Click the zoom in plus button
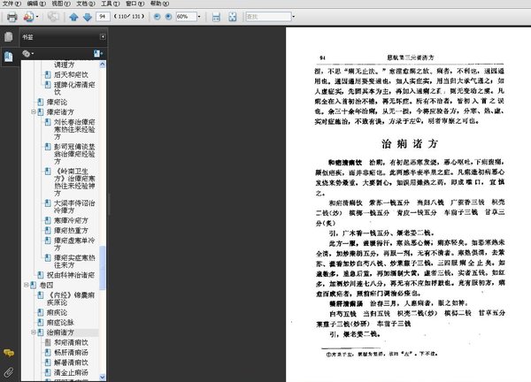The height and width of the screenshot is (382, 531). coord(169,16)
